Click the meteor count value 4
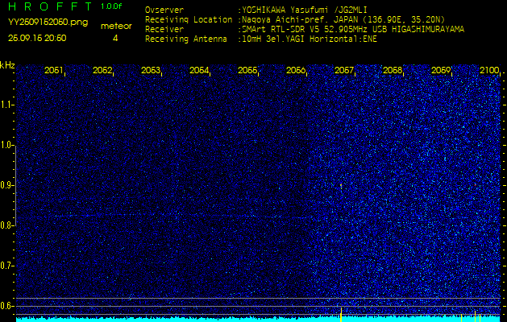Image resolution: width=507 pixels, height=322 pixels. [115, 38]
